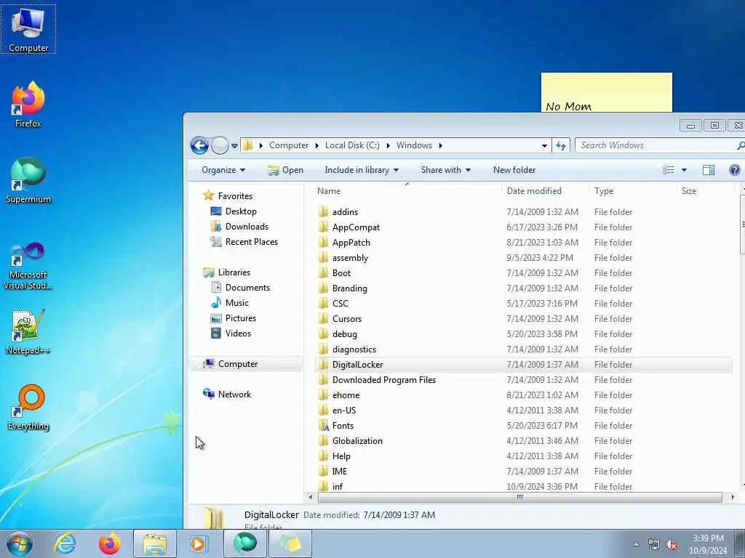Open the view options dropdown arrow
Image resolution: width=745 pixels, height=558 pixels.
pos(684,170)
